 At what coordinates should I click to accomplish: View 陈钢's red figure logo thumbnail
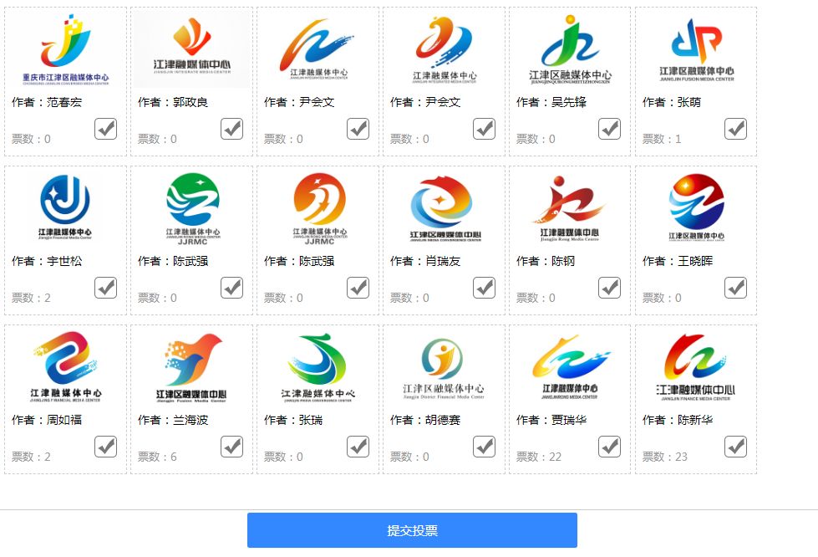coord(570,209)
